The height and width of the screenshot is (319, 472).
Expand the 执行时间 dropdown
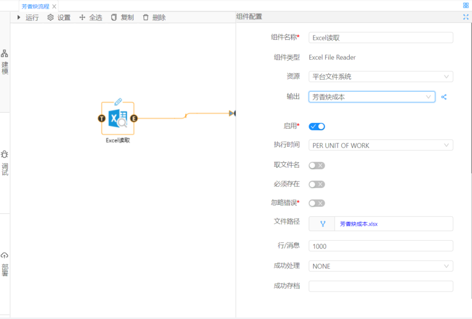pyautogui.click(x=381, y=146)
